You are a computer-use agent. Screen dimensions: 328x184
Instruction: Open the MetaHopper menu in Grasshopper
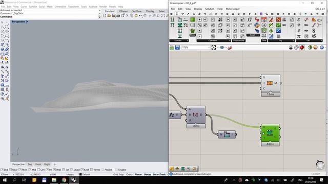(233, 9)
